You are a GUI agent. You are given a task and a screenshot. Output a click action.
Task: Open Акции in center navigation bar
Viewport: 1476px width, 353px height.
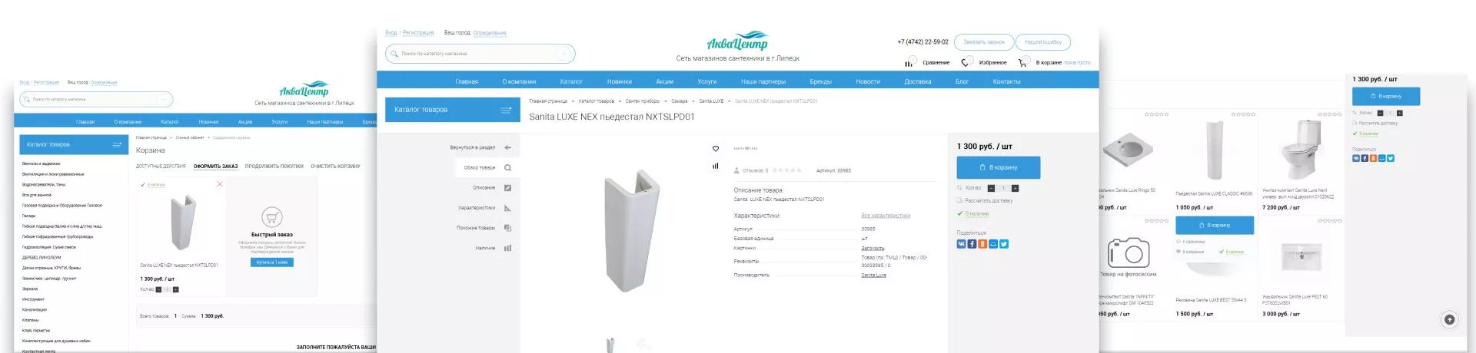[665, 81]
